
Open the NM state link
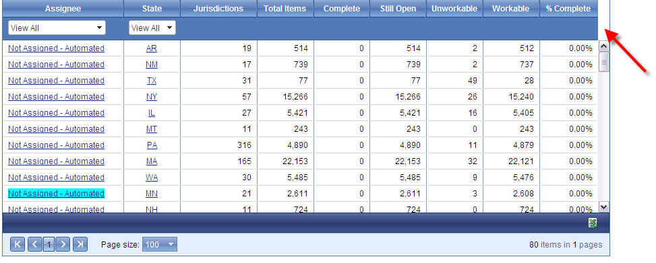pyautogui.click(x=152, y=65)
